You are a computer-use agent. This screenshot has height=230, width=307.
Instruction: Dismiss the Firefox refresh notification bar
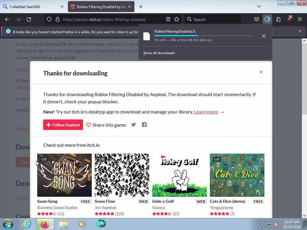click(x=300, y=31)
